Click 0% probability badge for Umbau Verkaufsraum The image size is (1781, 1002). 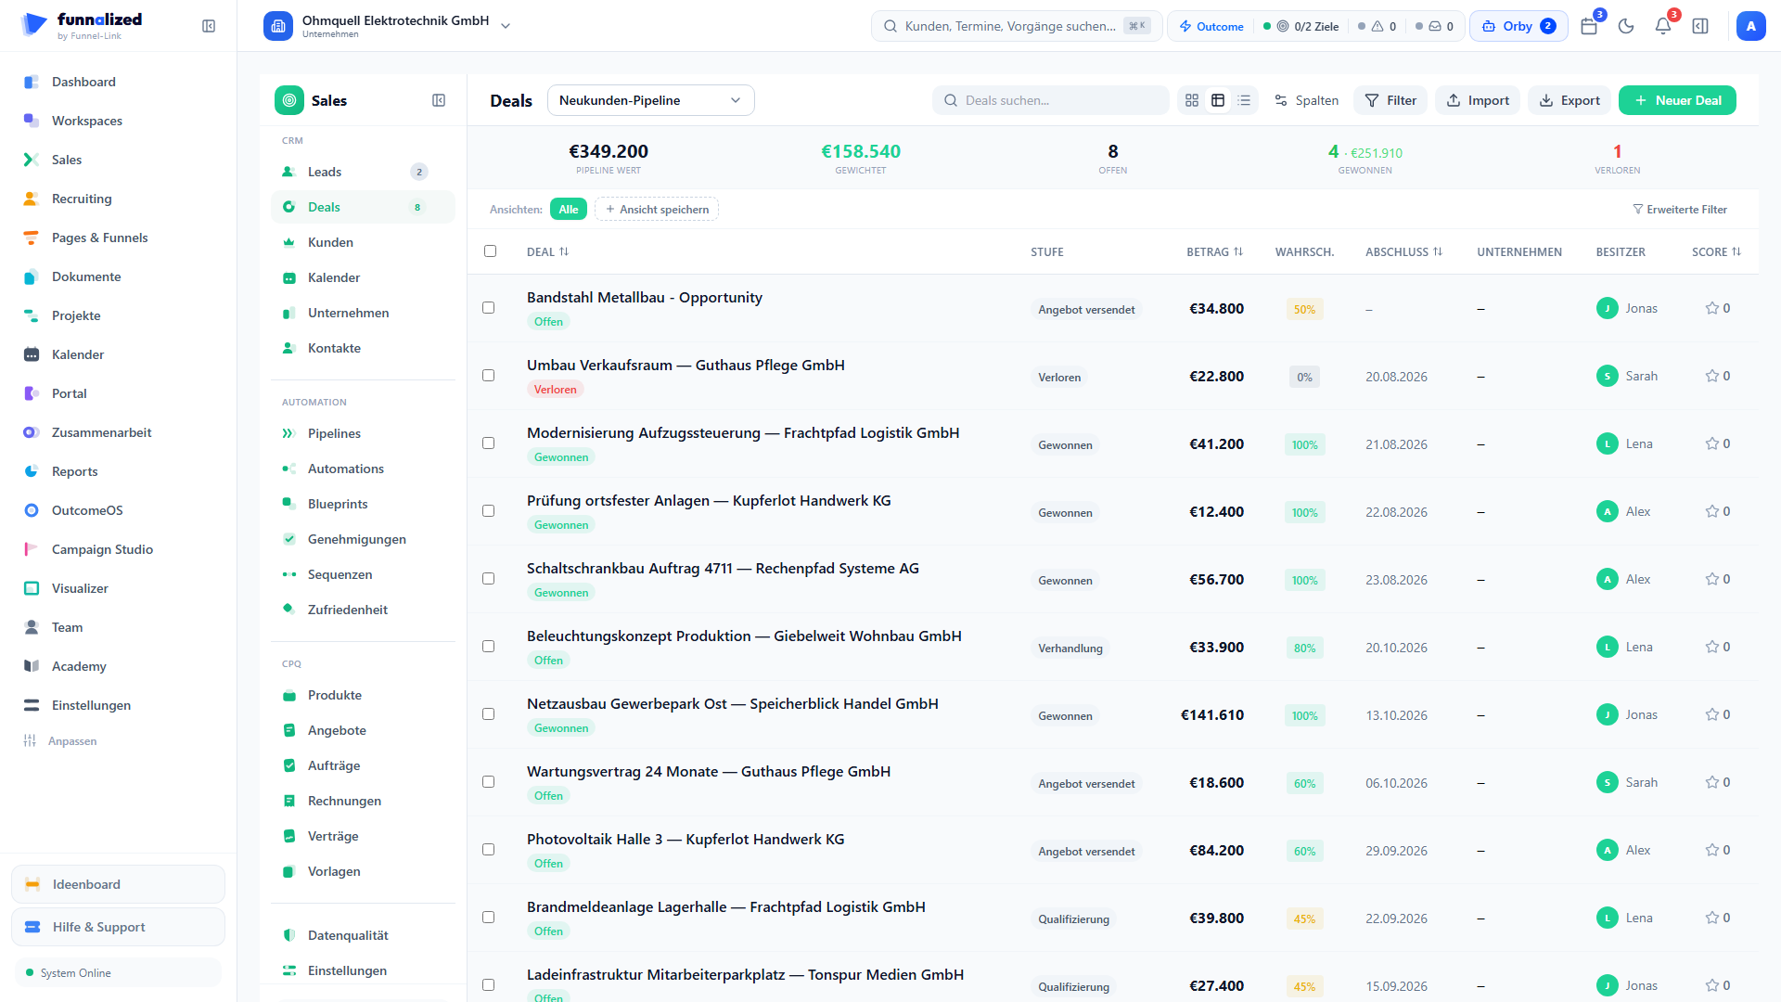pos(1304,377)
